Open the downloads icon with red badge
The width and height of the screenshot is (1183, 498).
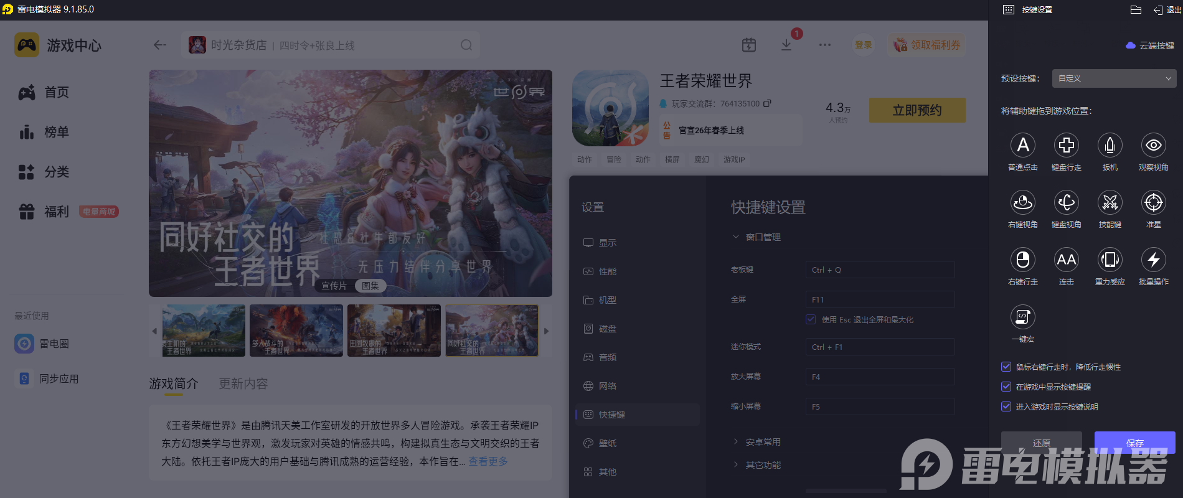[x=786, y=45]
